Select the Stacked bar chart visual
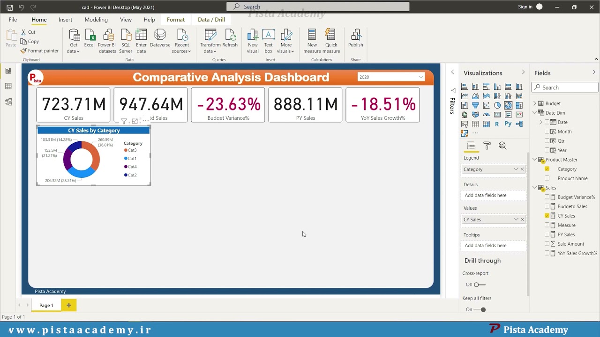The width and height of the screenshot is (600, 337). 464,87
